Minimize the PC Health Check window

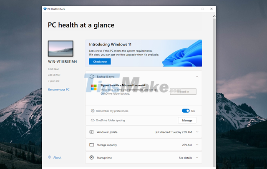pos(194,9)
